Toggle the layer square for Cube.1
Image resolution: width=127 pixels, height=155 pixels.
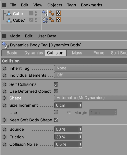(x=31, y=20)
